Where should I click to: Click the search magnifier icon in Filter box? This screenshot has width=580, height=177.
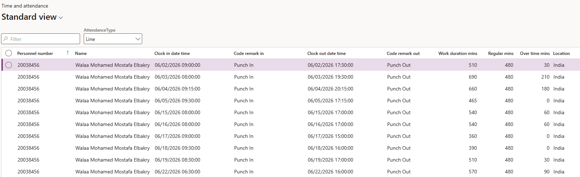click(x=6, y=39)
